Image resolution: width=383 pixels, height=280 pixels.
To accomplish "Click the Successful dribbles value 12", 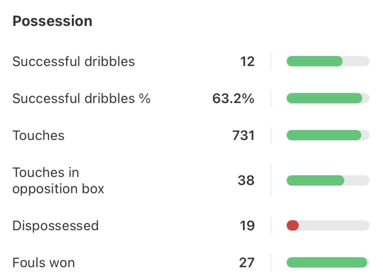I will tap(247, 61).
